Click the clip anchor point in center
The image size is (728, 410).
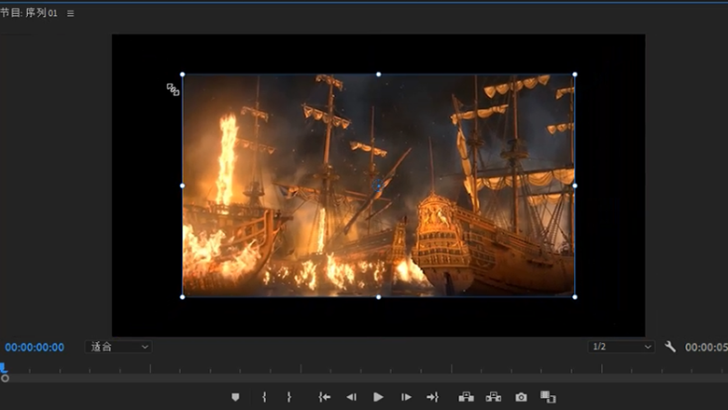point(378,185)
